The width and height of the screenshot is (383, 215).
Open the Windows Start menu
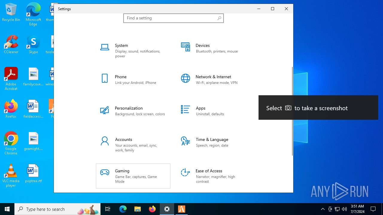tap(7, 209)
